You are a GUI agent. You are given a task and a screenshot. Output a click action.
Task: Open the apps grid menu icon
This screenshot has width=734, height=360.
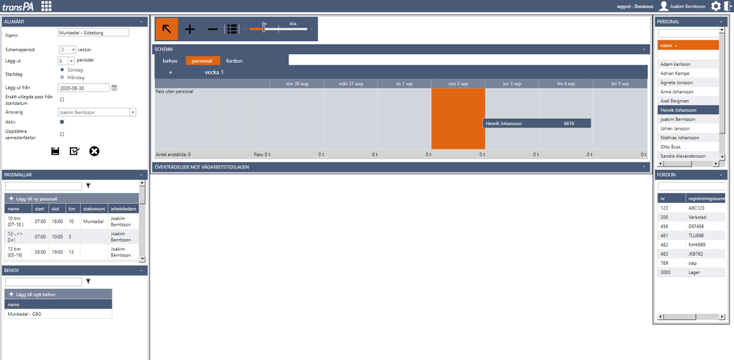(x=46, y=6)
